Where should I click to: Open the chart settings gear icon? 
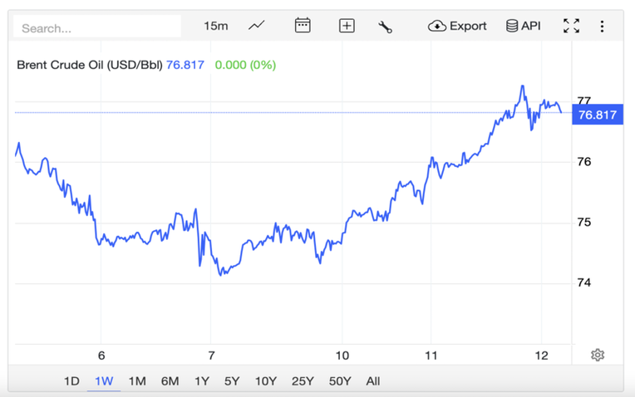[598, 355]
